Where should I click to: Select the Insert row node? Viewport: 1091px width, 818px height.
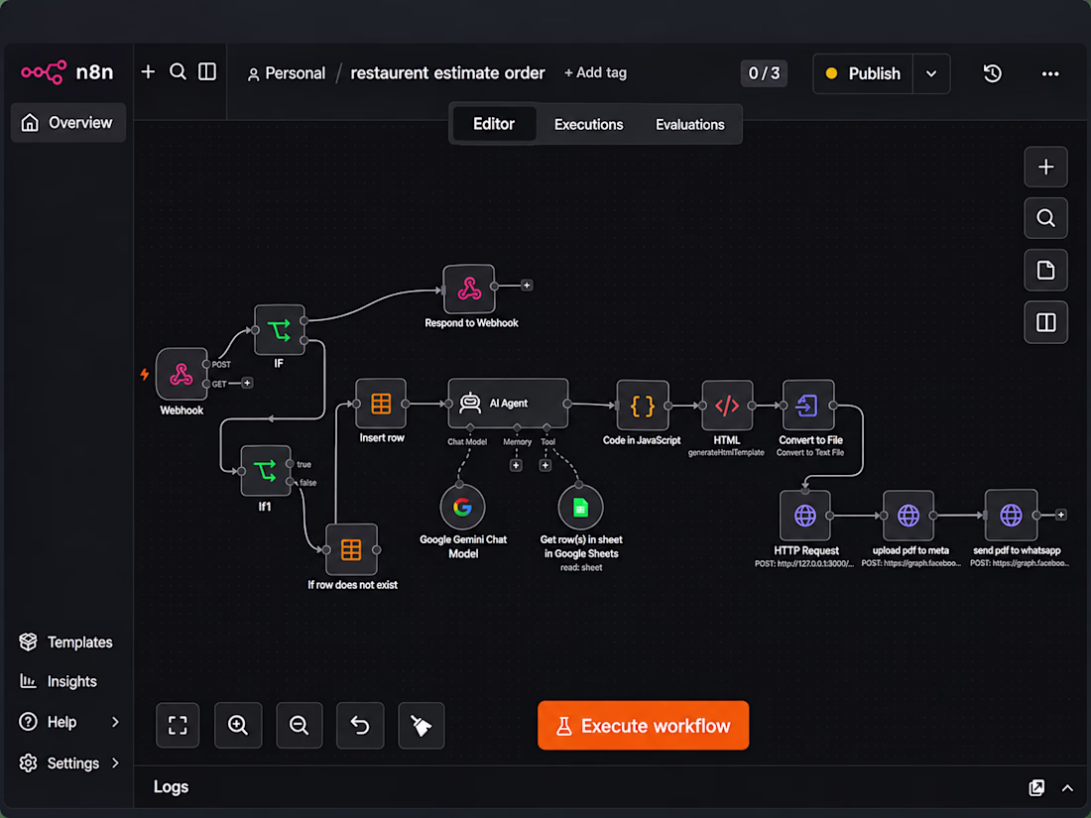coord(381,404)
